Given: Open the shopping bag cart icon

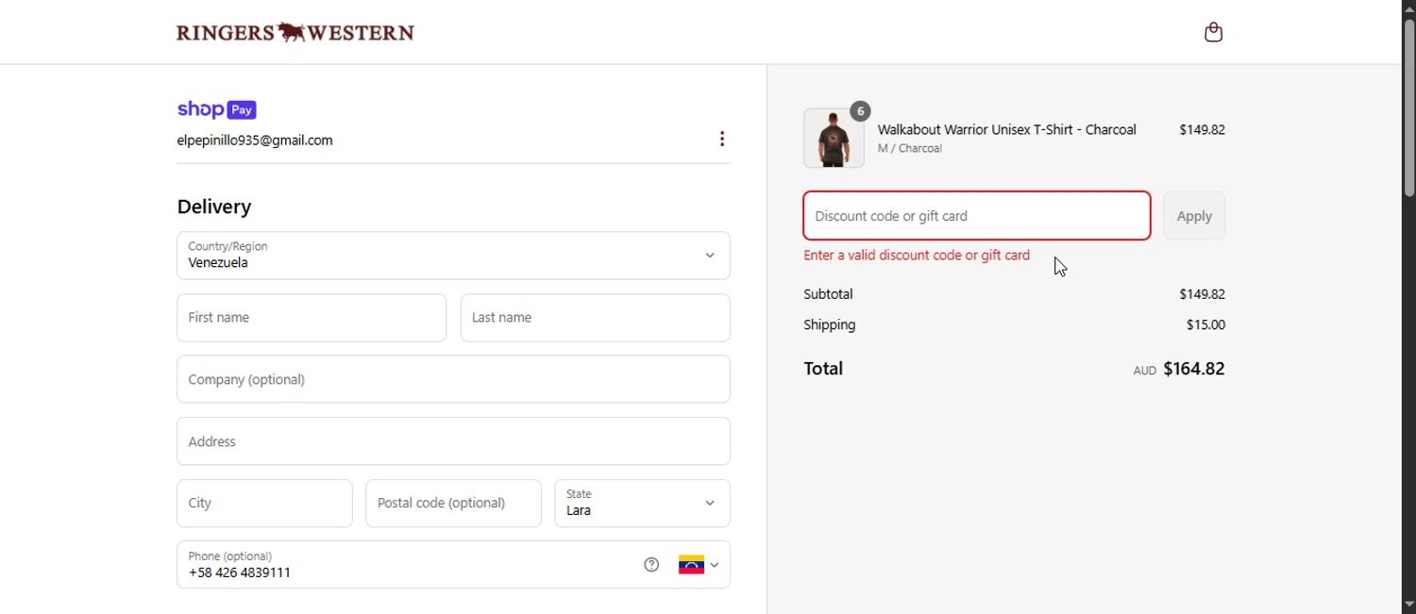Looking at the screenshot, I should [x=1213, y=32].
